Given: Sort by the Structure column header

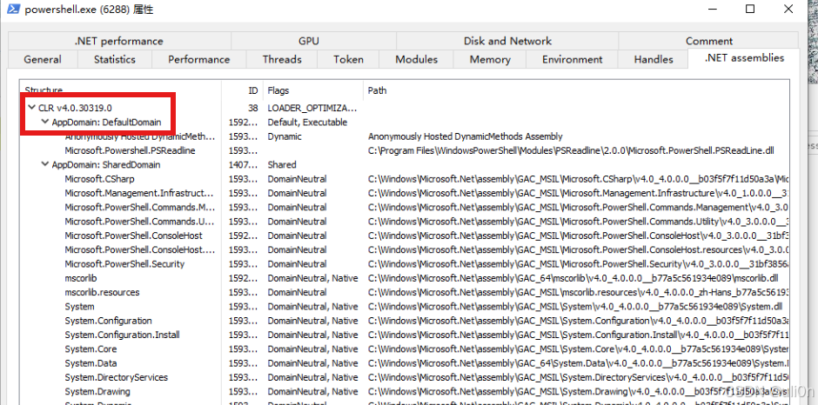Looking at the screenshot, I should pyautogui.click(x=120, y=90).
